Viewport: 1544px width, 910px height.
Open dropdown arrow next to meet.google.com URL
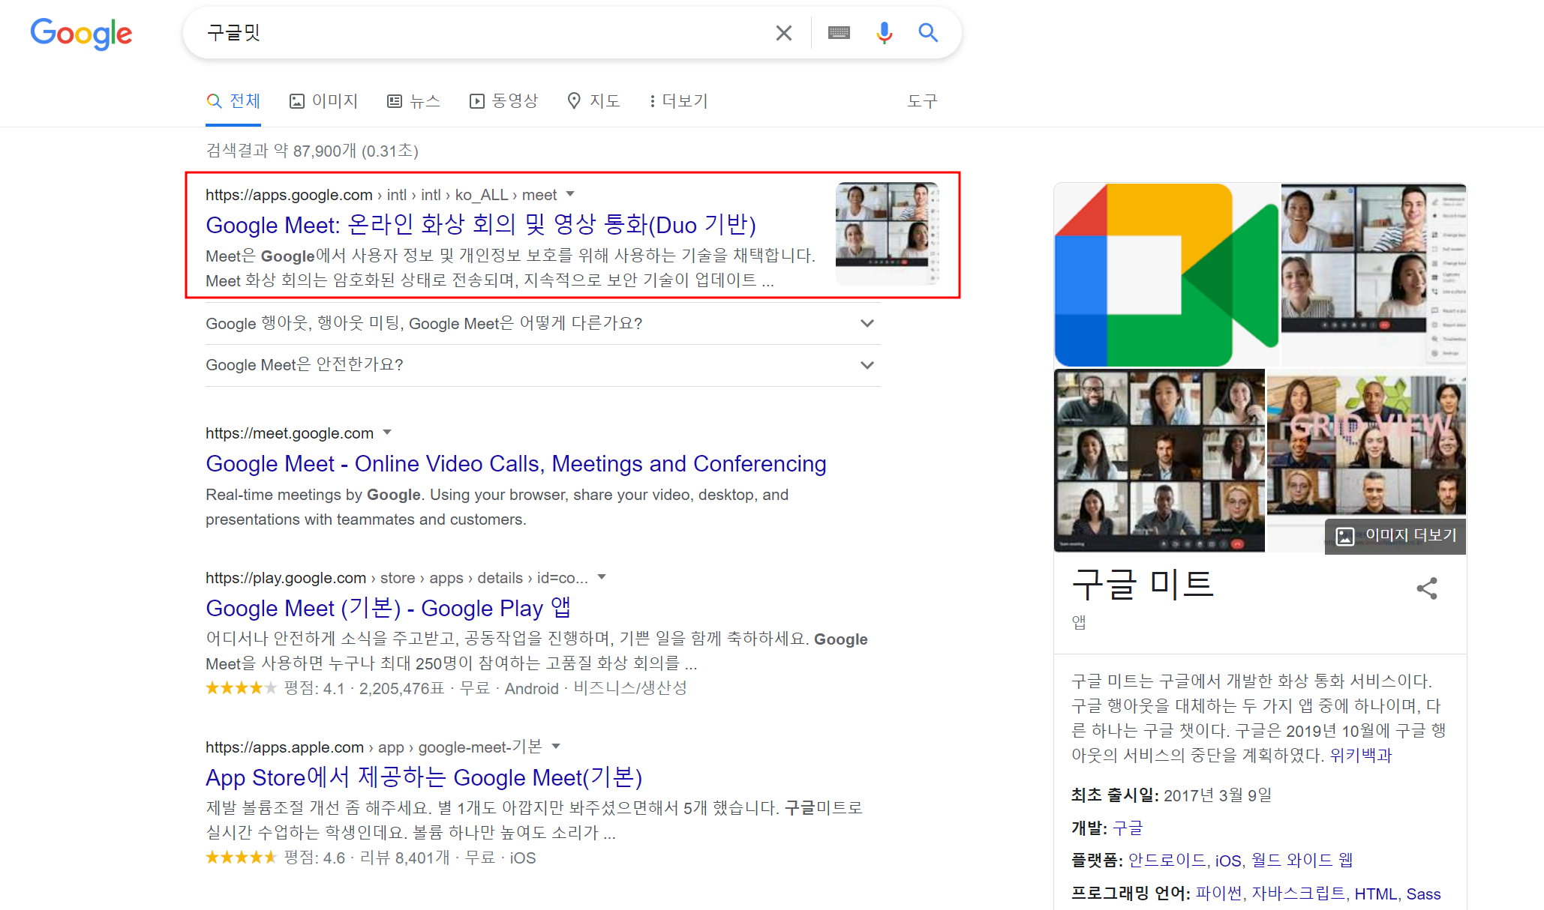point(387,433)
